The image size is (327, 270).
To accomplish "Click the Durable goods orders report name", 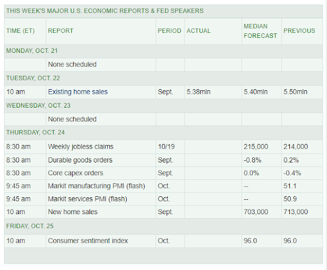I will tap(80, 160).
